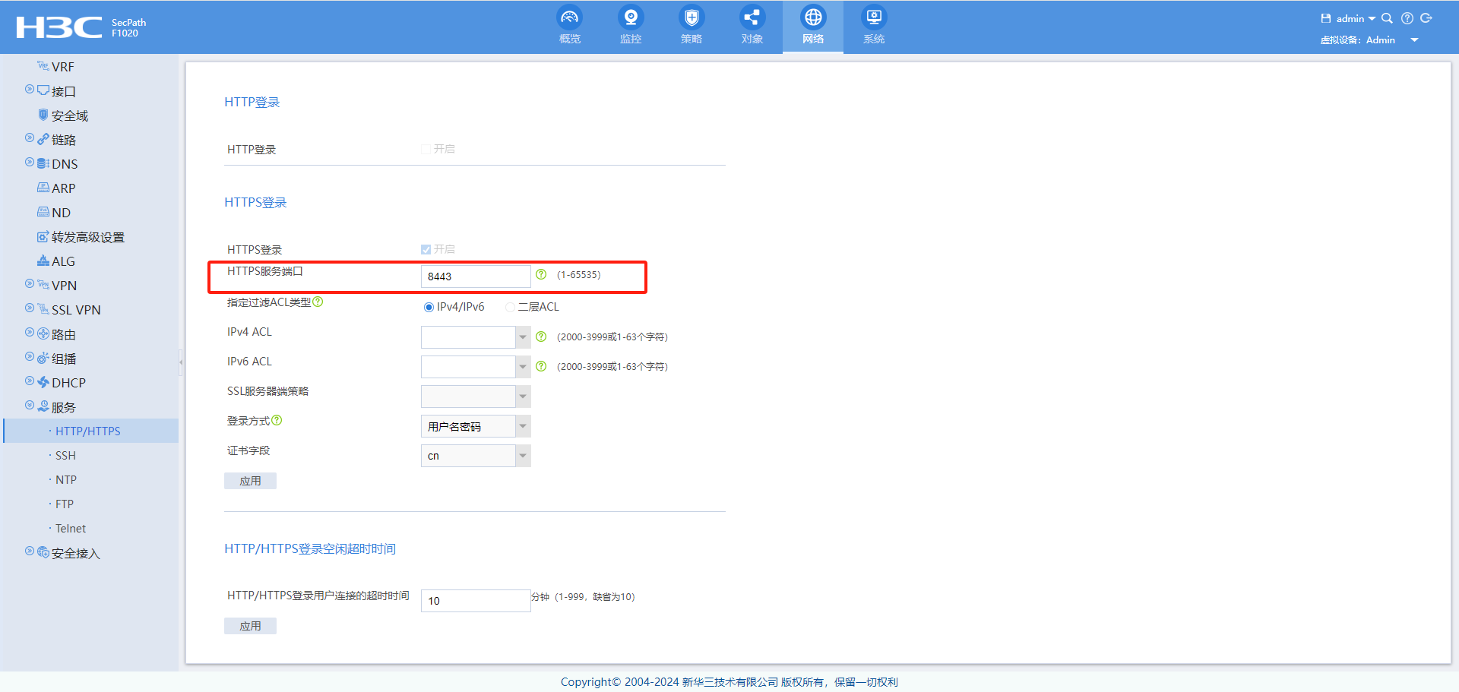Show help tip beside 登录方式 label
Screen dimensions: 1459x692
[x=277, y=420]
